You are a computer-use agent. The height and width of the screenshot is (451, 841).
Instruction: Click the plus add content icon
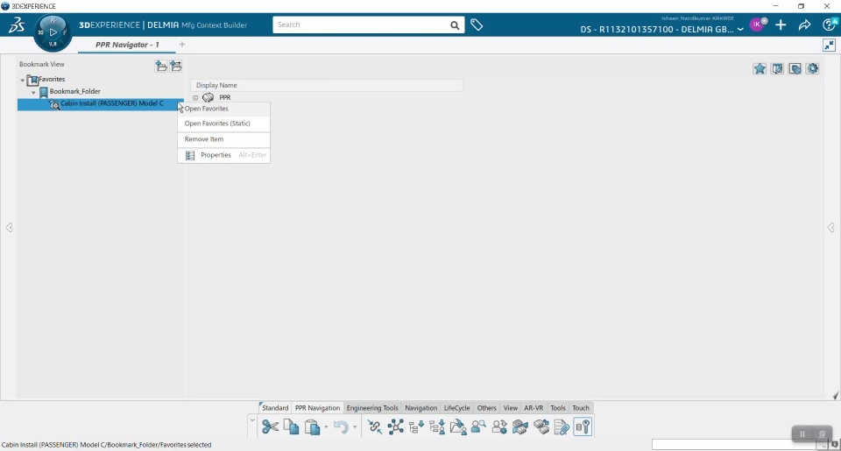(x=781, y=25)
